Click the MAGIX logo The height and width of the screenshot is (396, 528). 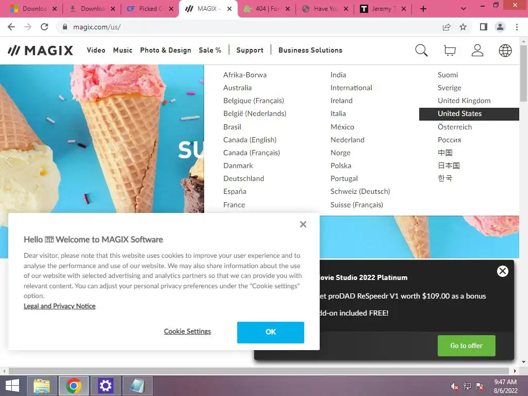(x=40, y=51)
